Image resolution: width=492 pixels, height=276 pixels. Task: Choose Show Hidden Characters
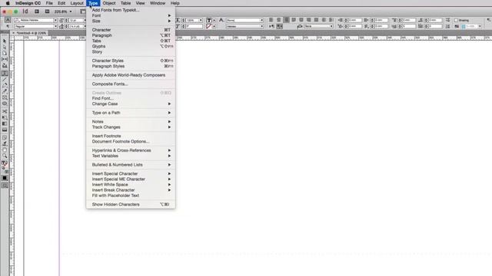[131, 205]
